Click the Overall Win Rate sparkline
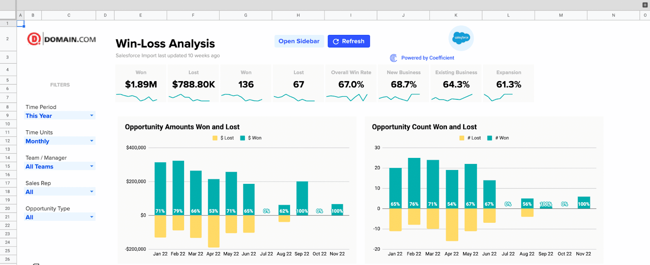 click(347, 97)
